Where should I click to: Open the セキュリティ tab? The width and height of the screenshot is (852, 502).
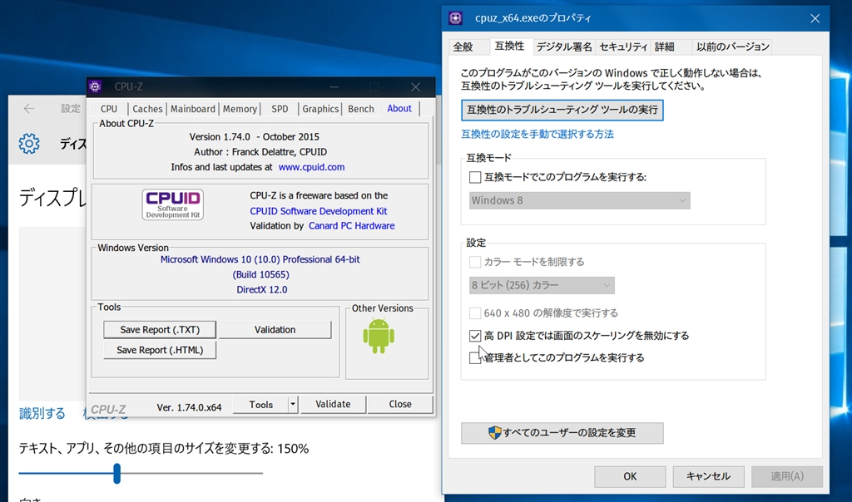point(623,47)
